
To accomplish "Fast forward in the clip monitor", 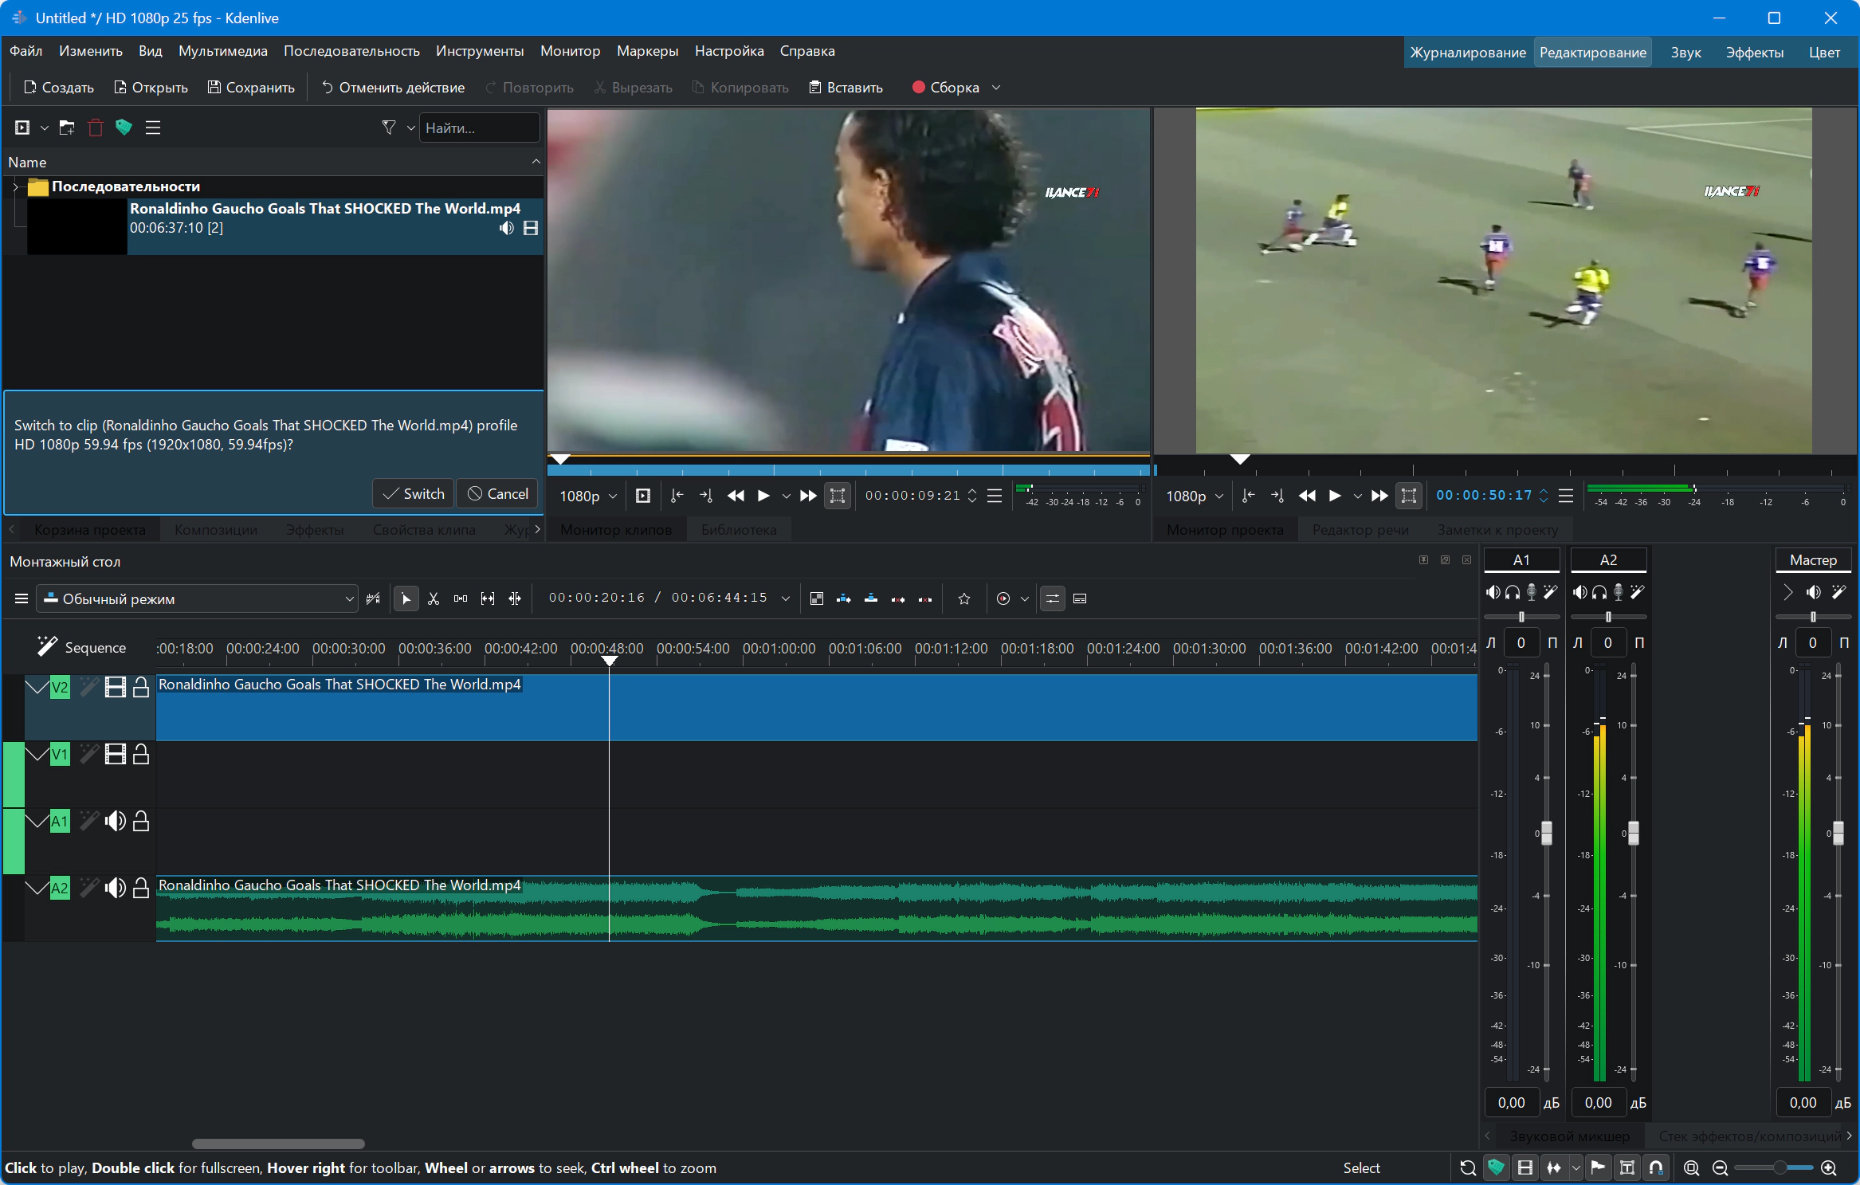I will point(808,496).
